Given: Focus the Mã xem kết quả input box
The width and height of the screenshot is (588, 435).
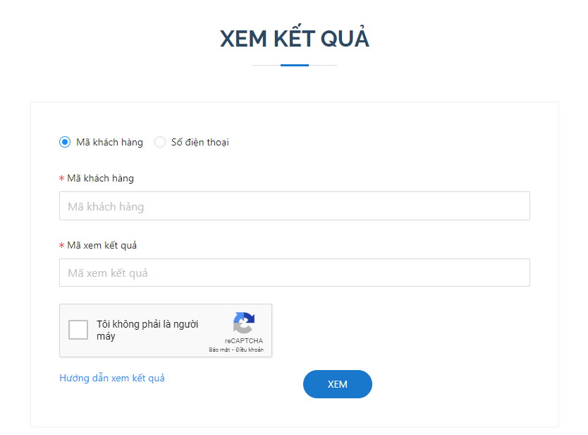Looking at the screenshot, I should coord(294,273).
